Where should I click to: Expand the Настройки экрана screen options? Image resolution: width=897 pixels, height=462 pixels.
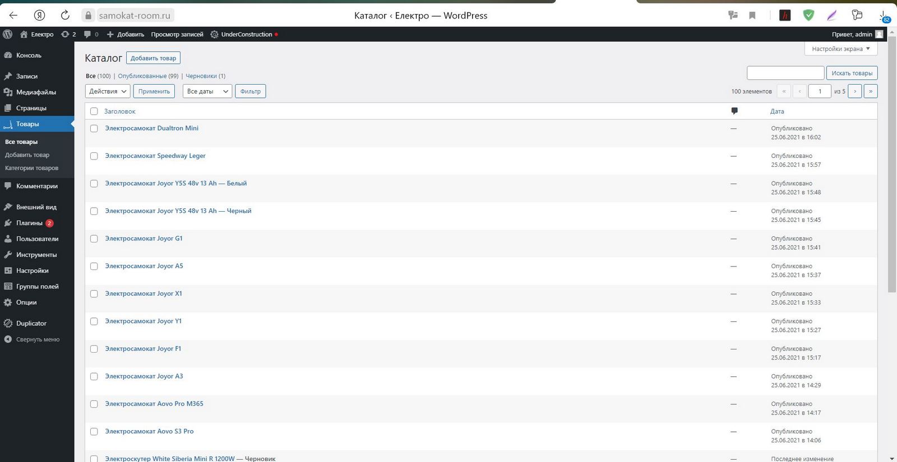841,49
